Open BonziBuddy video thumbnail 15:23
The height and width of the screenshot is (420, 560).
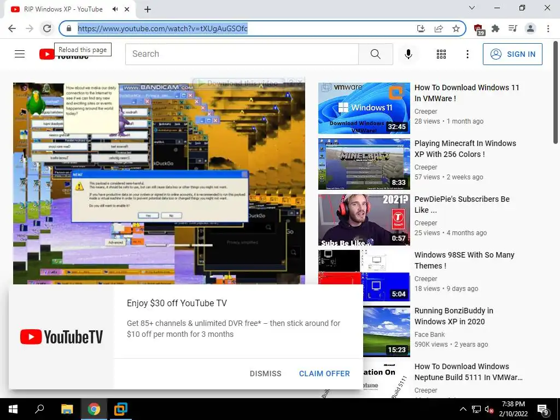click(x=387, y=331)
